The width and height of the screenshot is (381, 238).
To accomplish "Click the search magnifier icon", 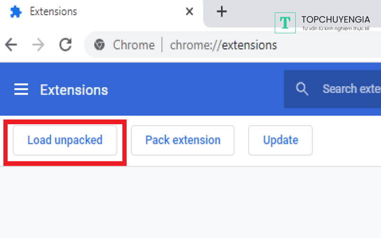I will (x=302, y=89).
